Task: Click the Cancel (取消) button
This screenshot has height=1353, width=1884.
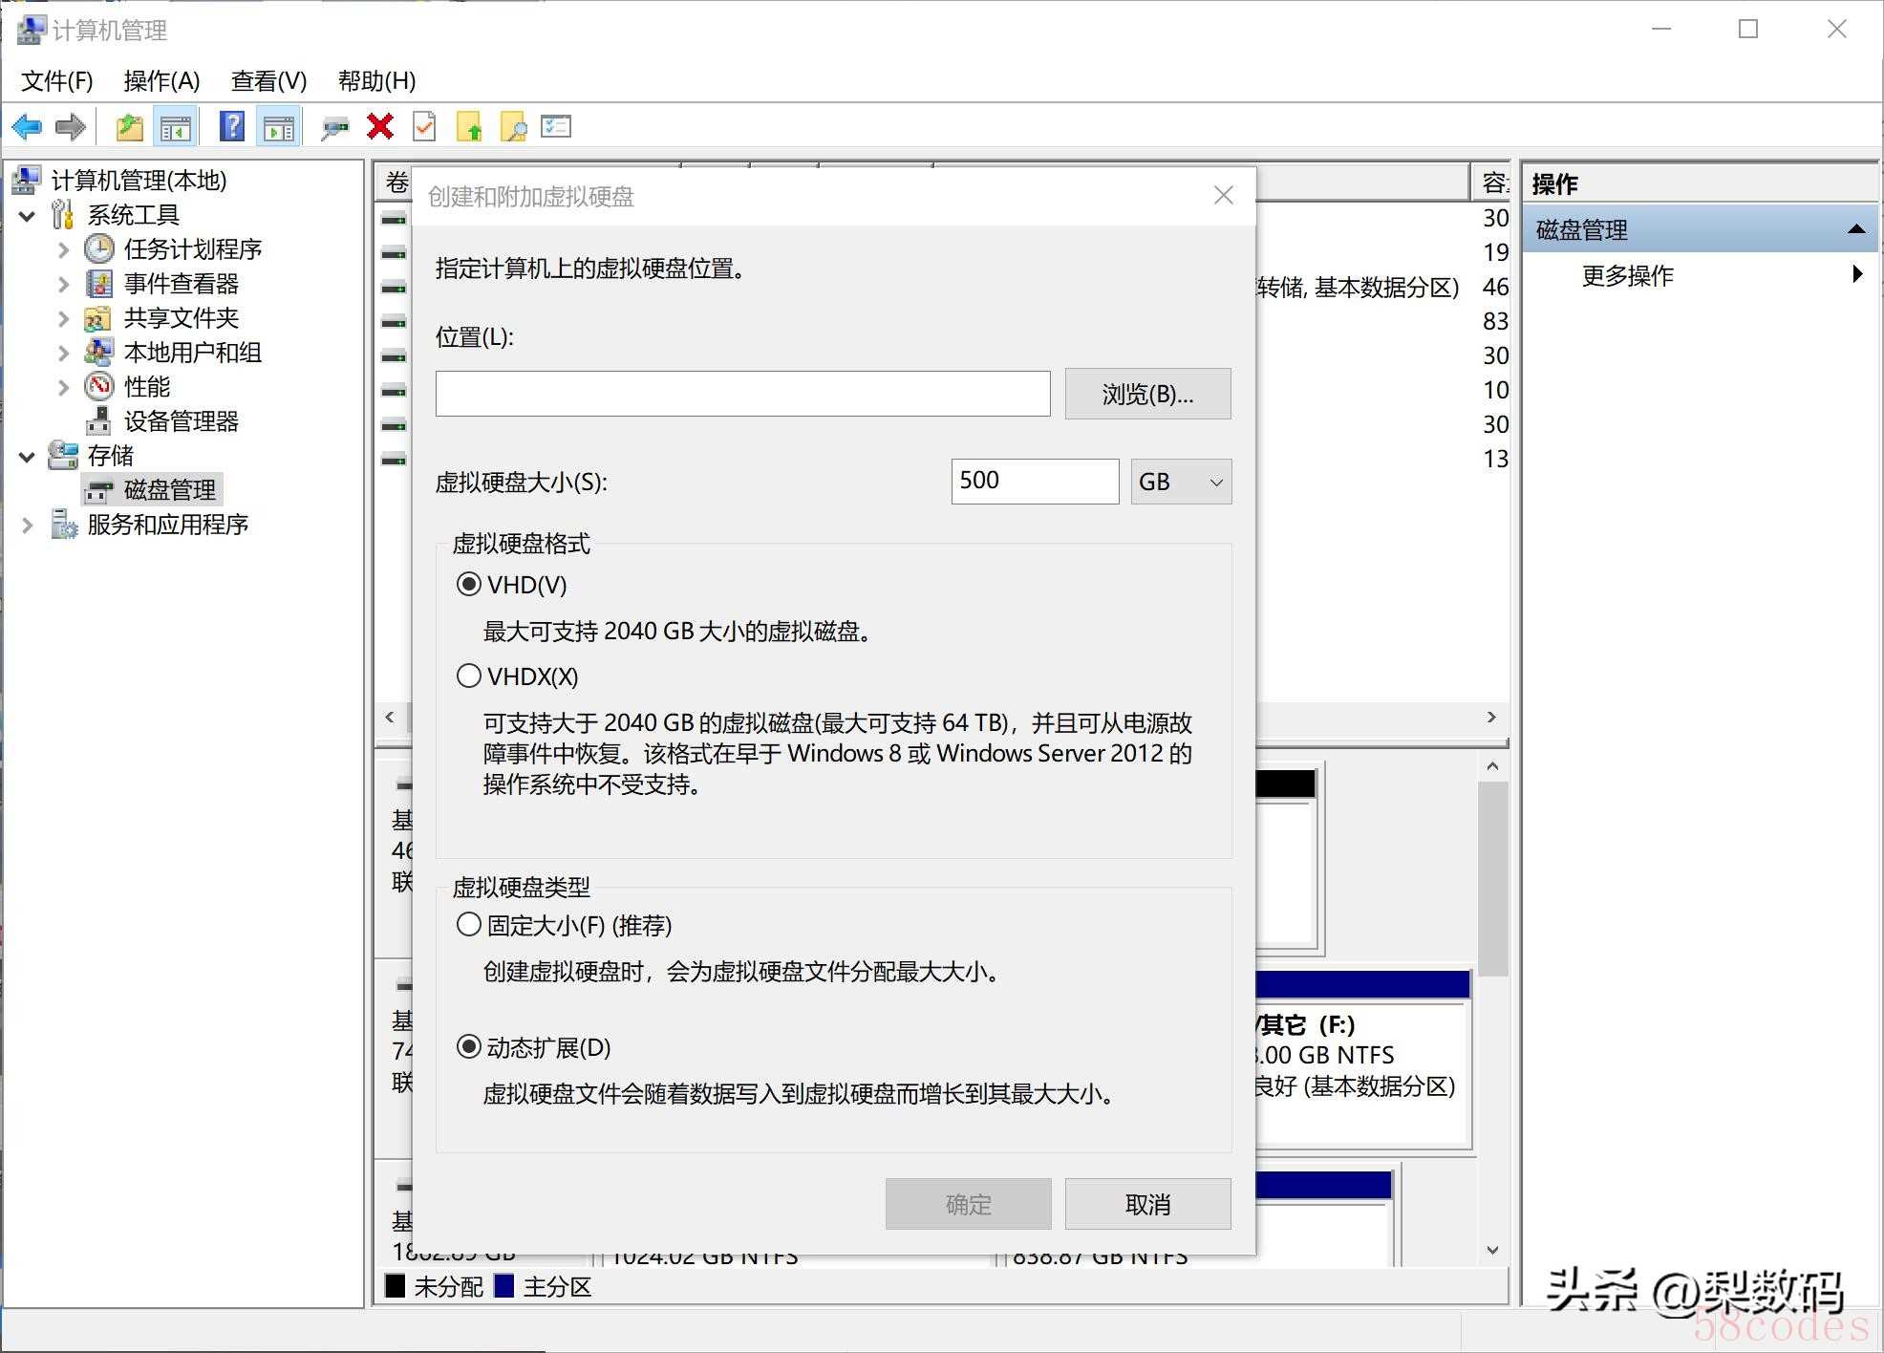Action: (1147, 1204)
